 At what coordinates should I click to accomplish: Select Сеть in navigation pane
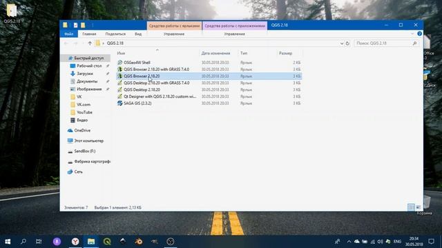tap(78, 172)
